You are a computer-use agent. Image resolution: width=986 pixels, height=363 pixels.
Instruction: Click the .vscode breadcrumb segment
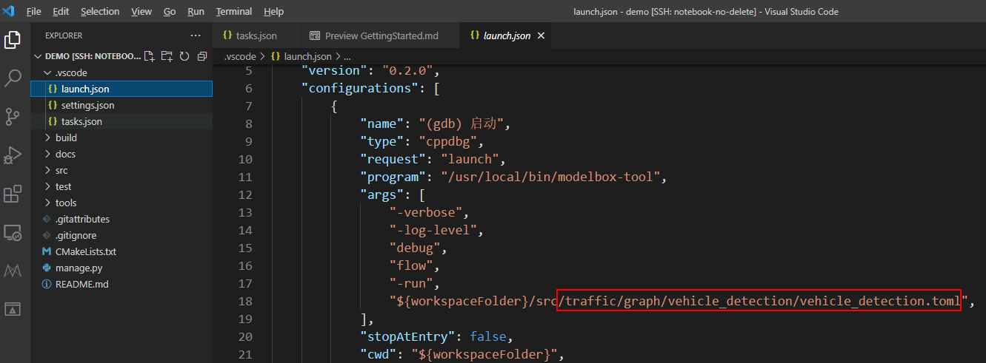click(240, 56)
